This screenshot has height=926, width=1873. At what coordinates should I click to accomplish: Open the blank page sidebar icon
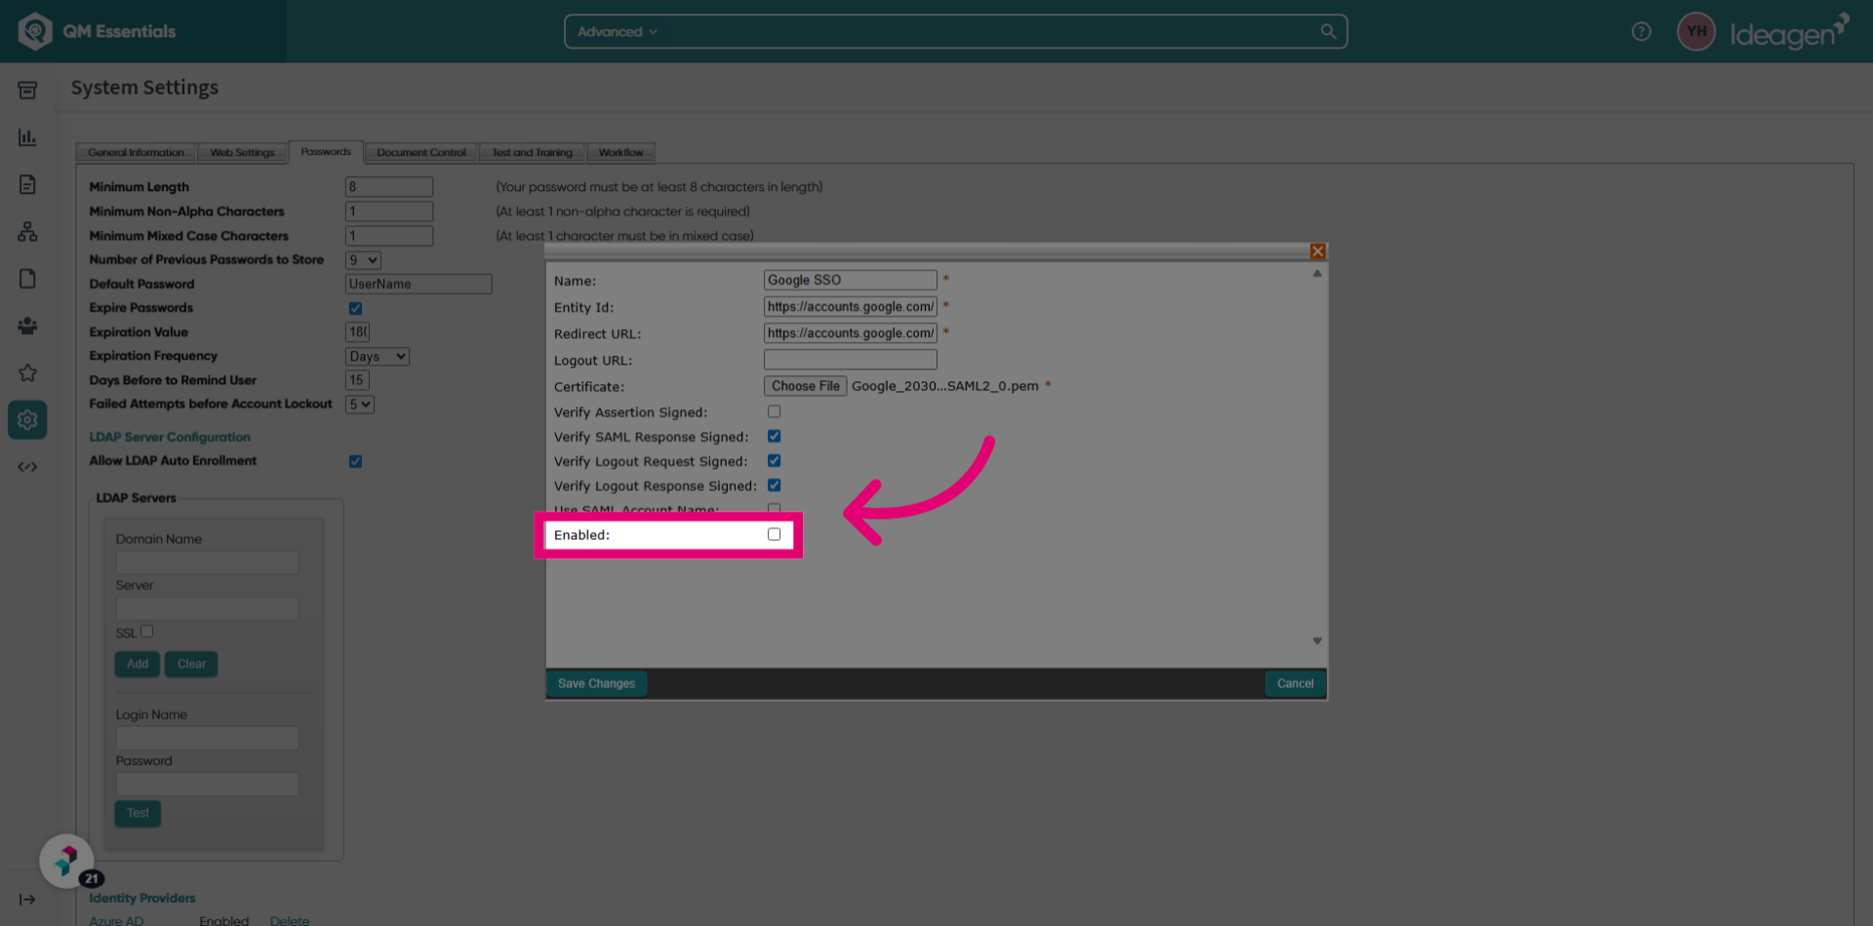pyautogui.click(x=27, y=279)
